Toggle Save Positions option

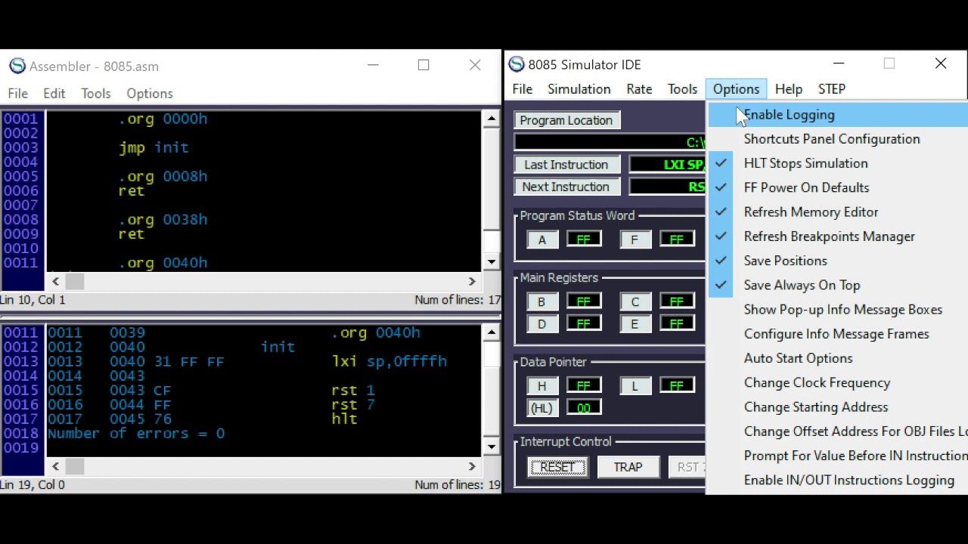837,261
